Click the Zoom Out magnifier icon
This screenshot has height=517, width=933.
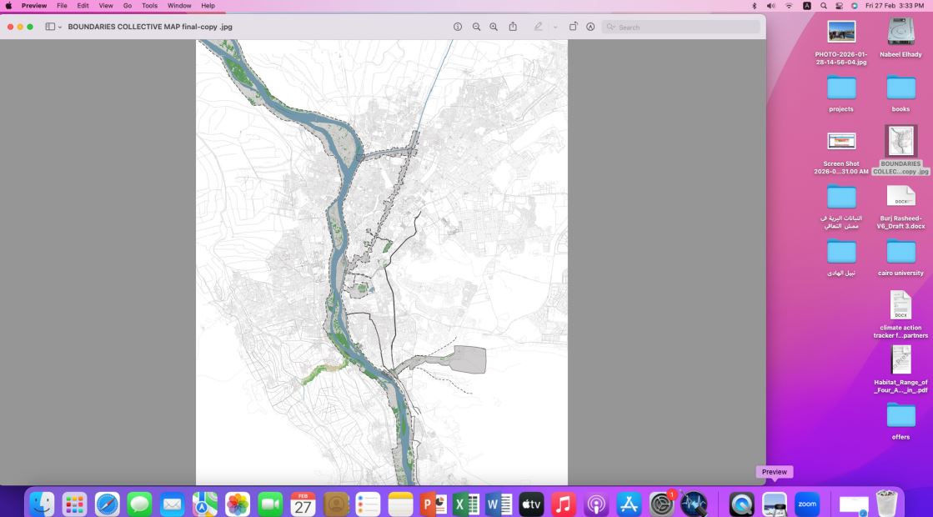click(x=476, y=27)
